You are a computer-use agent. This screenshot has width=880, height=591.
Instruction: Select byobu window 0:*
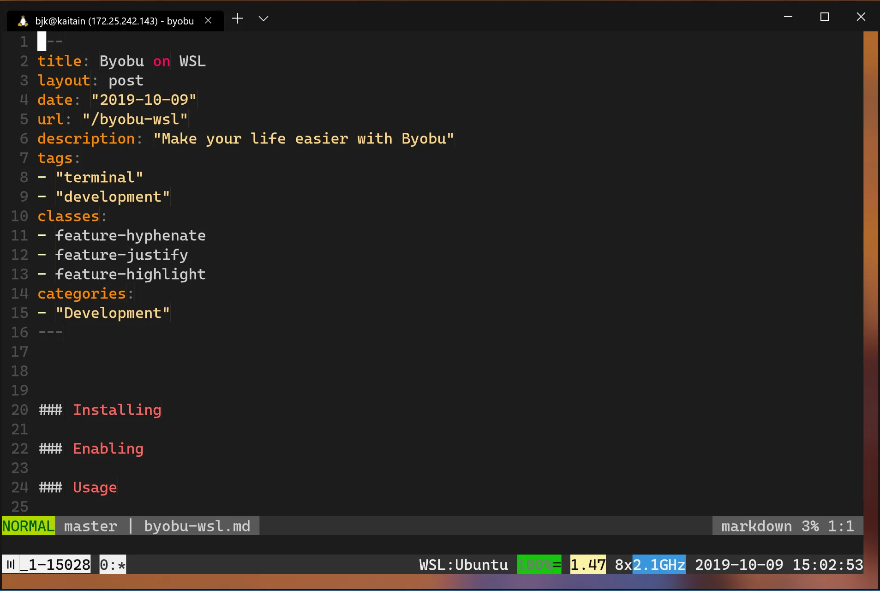(113, 565)
